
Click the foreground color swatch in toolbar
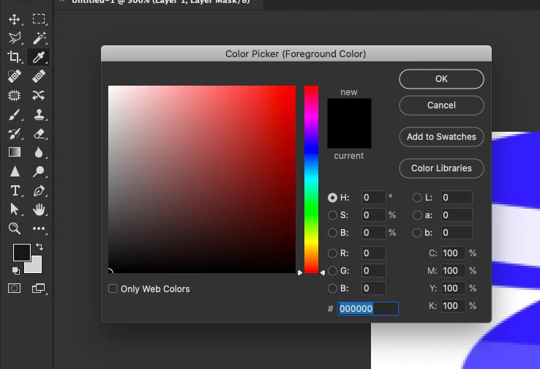(22, 252)
